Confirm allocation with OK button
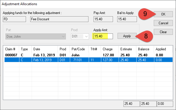This screenshot has width=176, height=110. [x=163, y=14]
